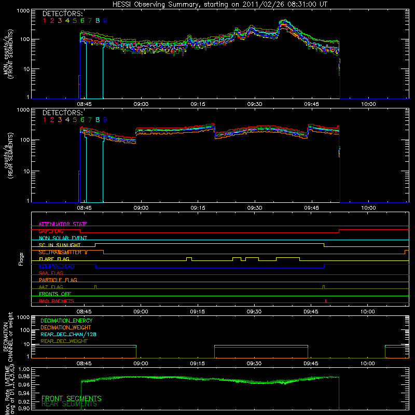Image resolution: width=415 pixels, height=415 pixels.
Task: Click the BAD_PACKETS flag label
Action: coord(57,301)
